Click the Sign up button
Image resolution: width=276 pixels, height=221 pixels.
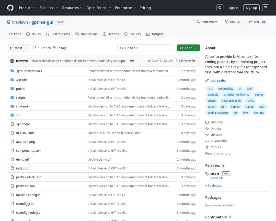[x=251, y=8]
